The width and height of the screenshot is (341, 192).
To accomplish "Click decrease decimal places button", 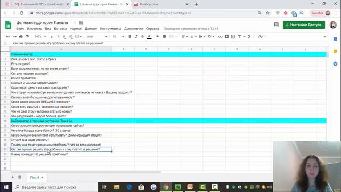I will click(64, 37).
